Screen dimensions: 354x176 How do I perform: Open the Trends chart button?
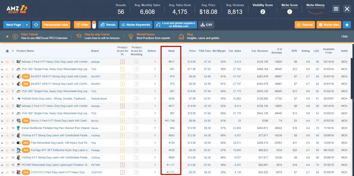pos(108,25)
